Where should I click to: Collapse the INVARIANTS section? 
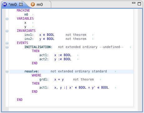tap(7, 31)
